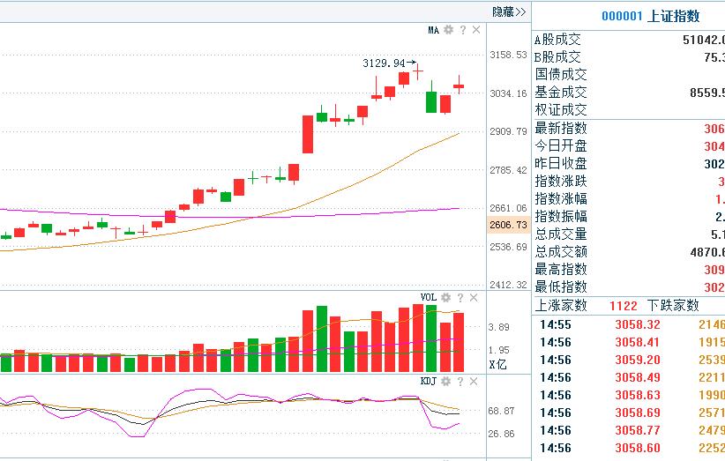725x461 pixels.
Task: Click tick price 3058.60
Action: tap(638, 448)
